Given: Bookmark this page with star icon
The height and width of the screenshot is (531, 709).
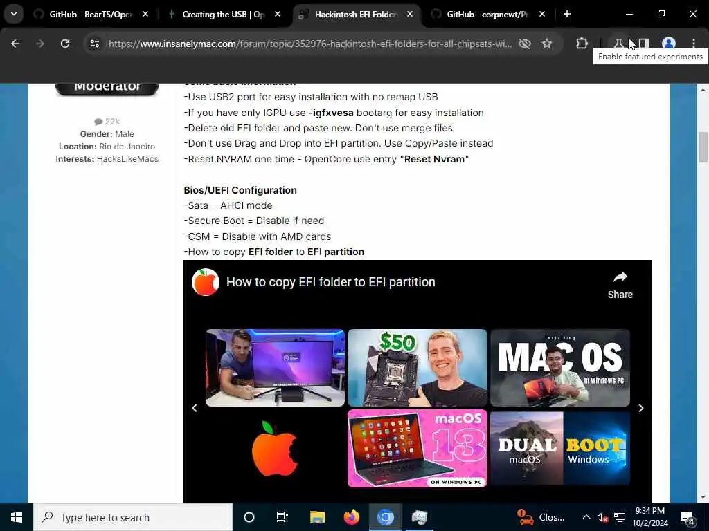Looking at the screenshot, I should point(547,44).
